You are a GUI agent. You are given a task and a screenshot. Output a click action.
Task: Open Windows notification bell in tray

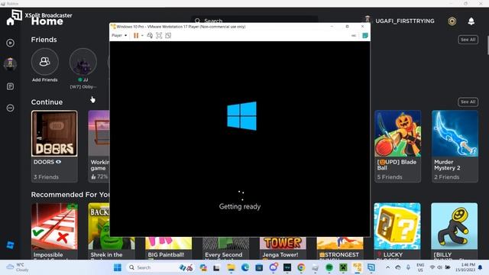[x=481, y=267]
